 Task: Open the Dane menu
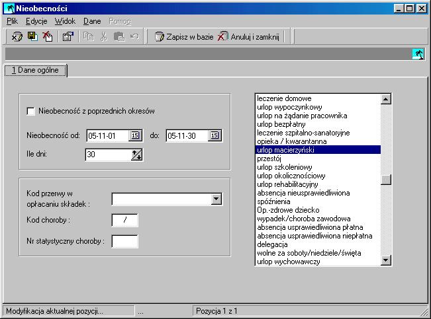coord(92,21)
